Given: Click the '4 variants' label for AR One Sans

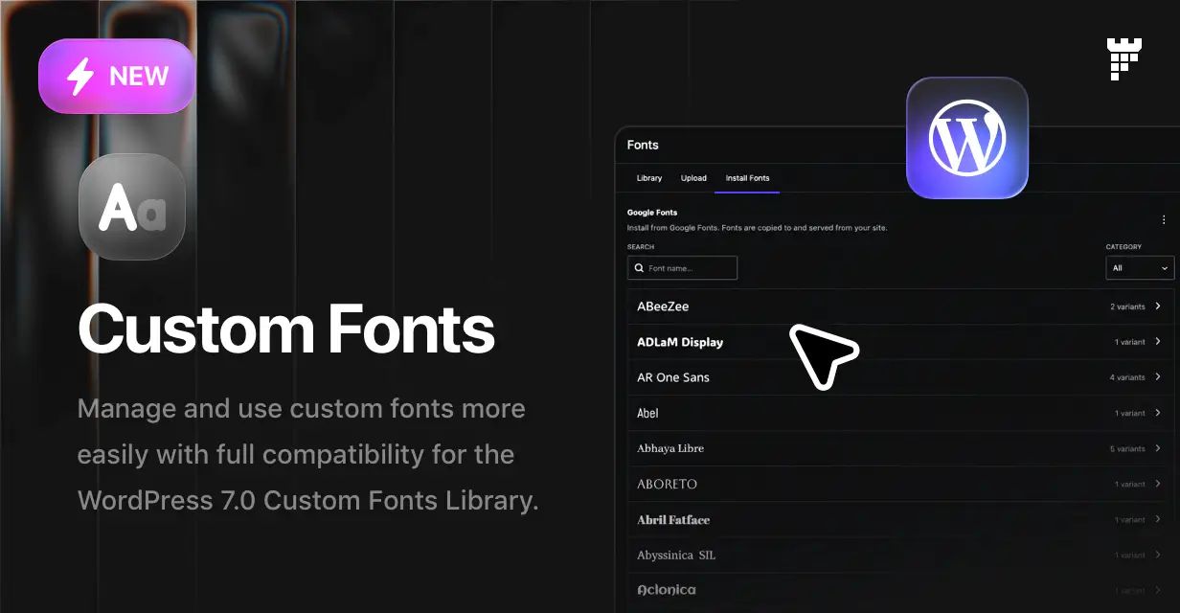Looking at the screenshot, I should (1127, 377).
